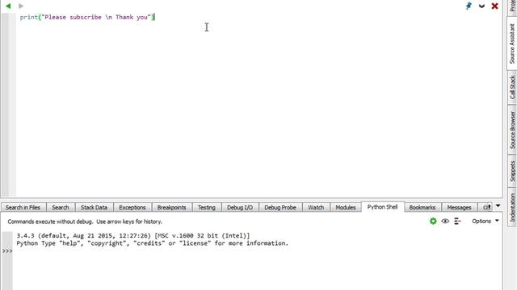517x290 pixels.
Task: Click the green gear icon in Python Shell
Action: coord(433,222)
